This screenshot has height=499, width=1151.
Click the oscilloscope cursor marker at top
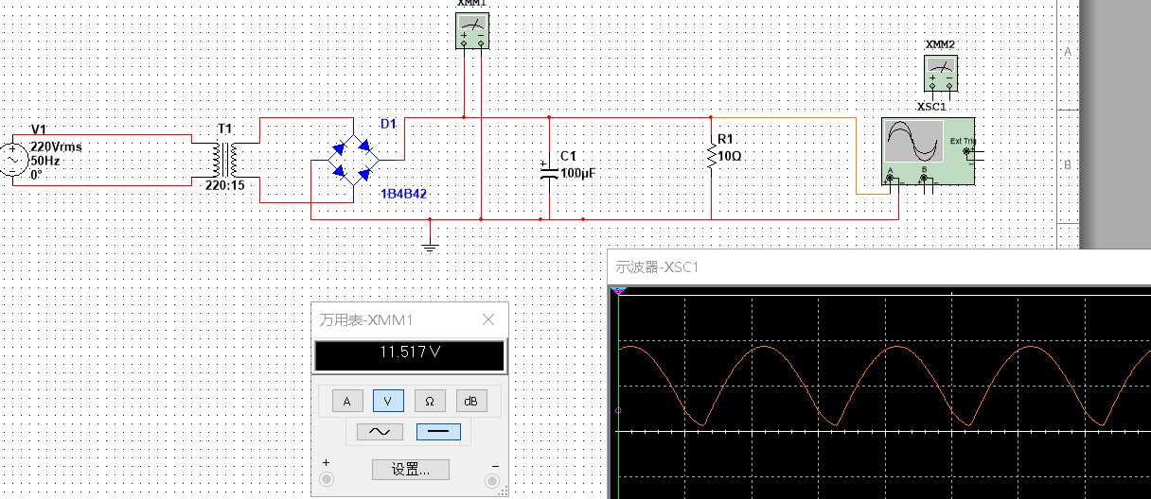coord(618,291)
